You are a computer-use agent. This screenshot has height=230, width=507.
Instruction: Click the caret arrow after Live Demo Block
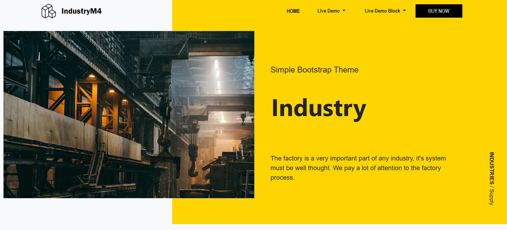pos(404,11)
